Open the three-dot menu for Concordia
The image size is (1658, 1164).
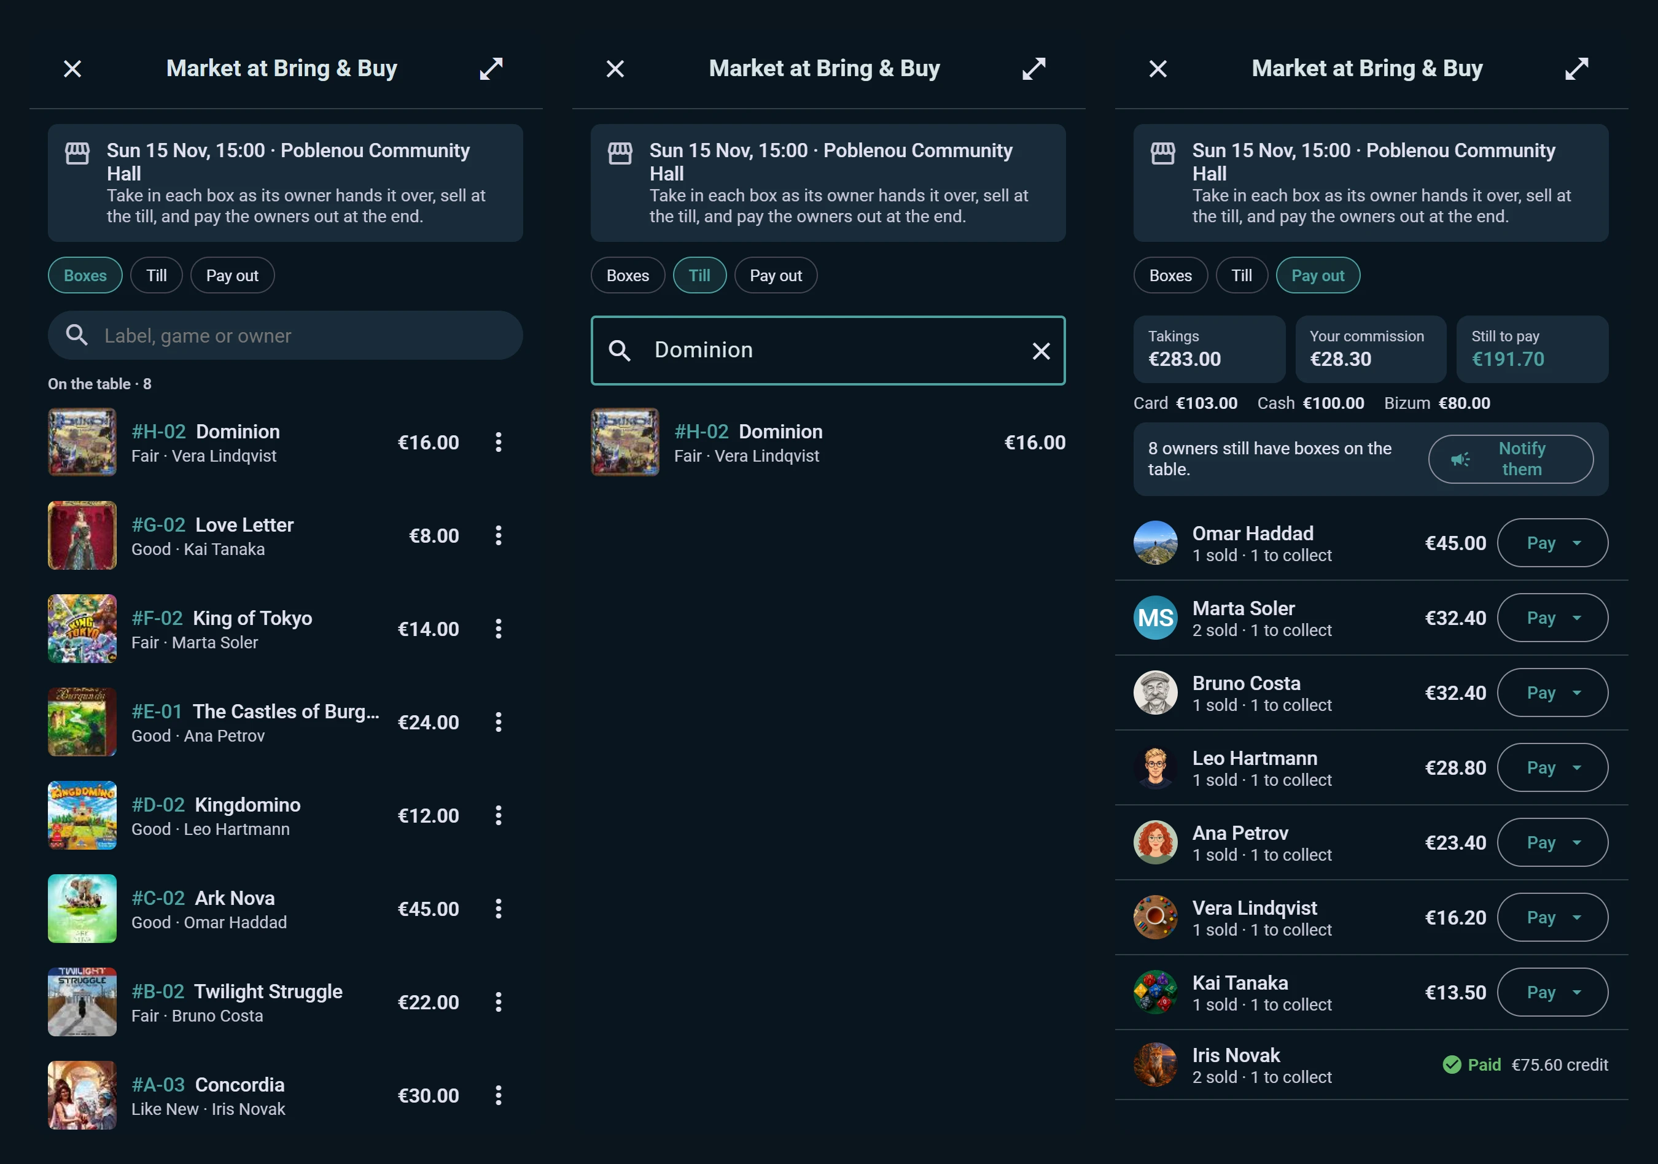498,1095
